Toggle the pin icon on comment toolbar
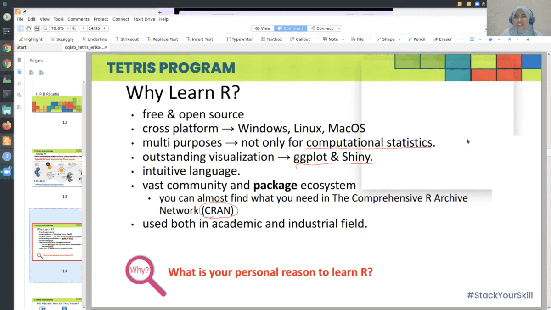 (528, 39)
